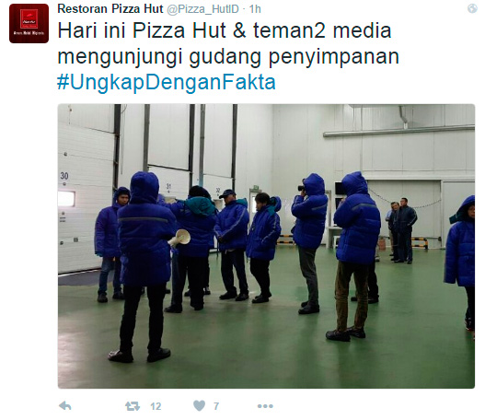Image resolution: width=485 pixels, height=420 pixels.
Task: Click the lit window on the left door
Action: click(x=66, y=198)
